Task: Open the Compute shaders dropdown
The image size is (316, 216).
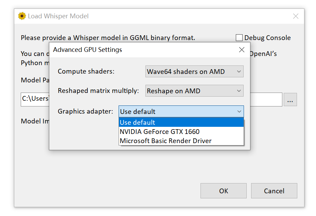Action: pos(194,72)
